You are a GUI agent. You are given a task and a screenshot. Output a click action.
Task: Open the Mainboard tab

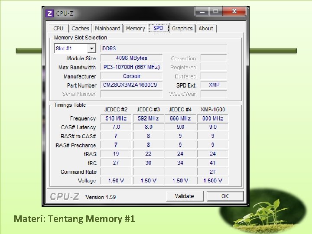(107, 29)
